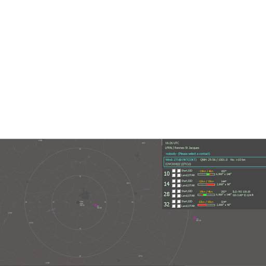
Task: Click the runway 32 number label
Action: pyautogui.click(x=167, y=204)
